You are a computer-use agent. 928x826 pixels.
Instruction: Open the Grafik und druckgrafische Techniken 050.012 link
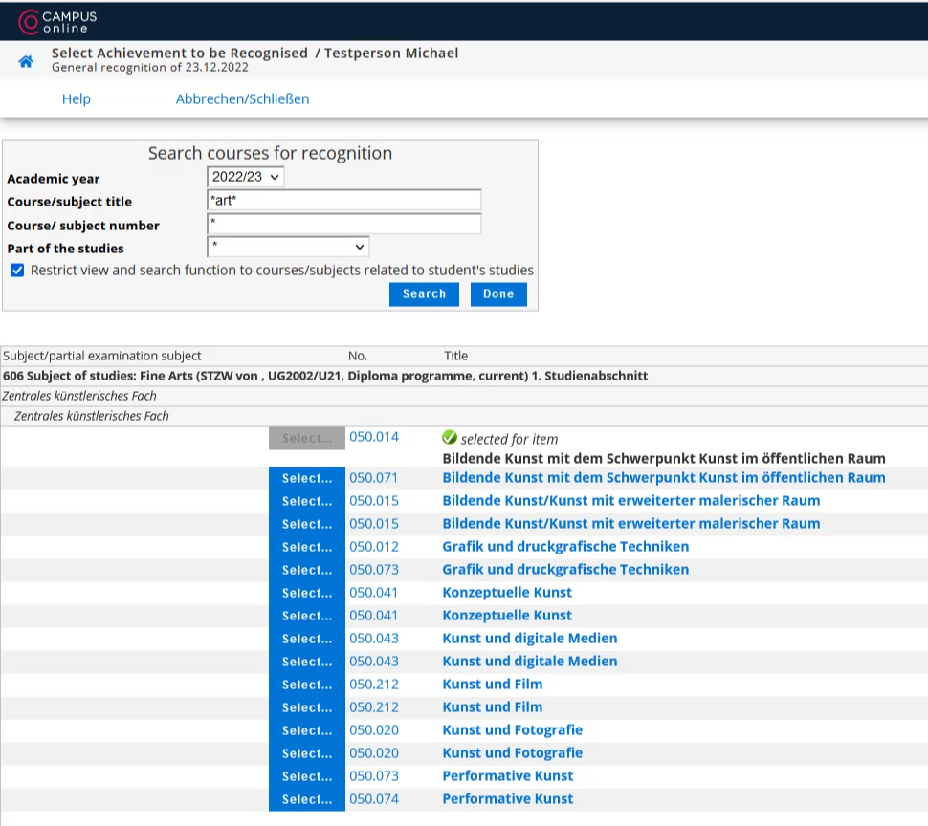(x=565, y=546)
